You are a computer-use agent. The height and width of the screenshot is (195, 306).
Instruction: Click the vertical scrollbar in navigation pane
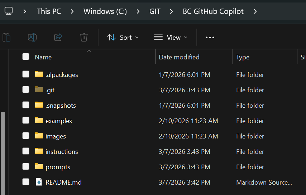[3, 150]
